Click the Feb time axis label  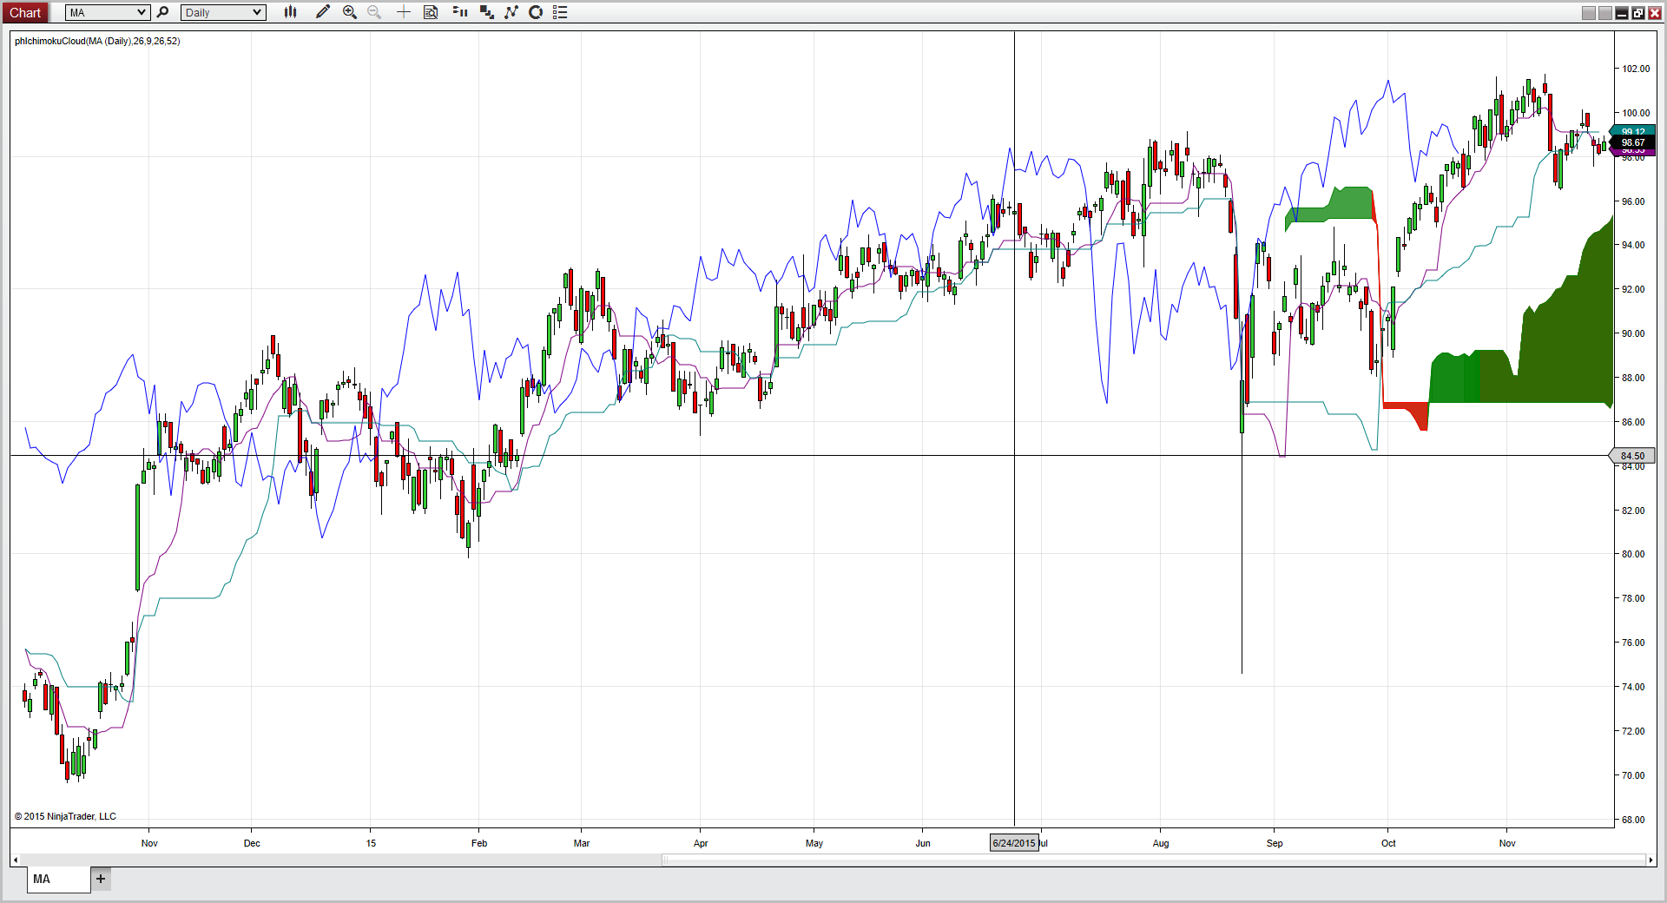click(x=479, y=843)
